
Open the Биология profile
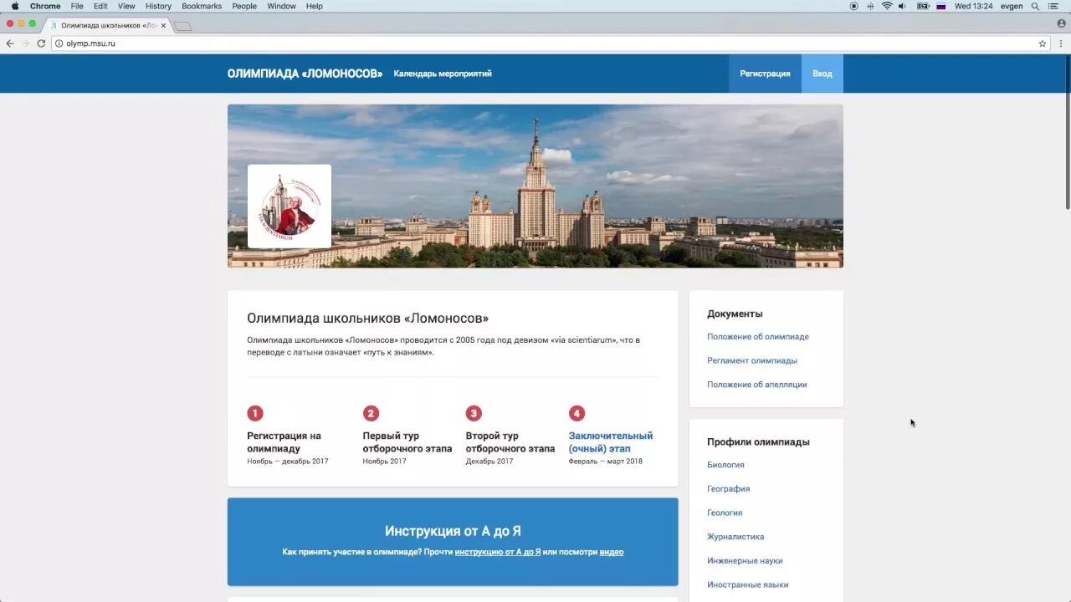pos(725,465)
